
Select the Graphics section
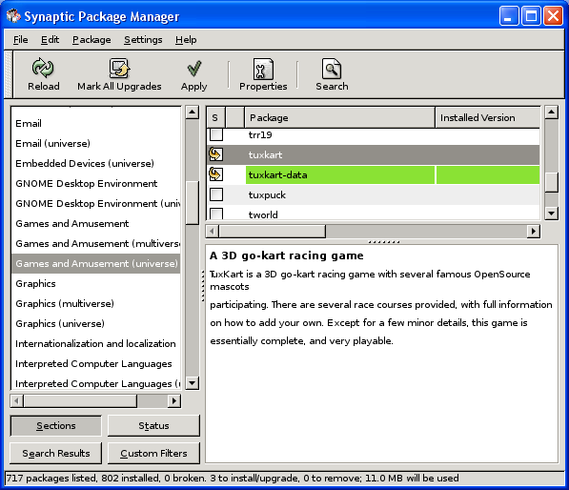click(x=96, y=283)
